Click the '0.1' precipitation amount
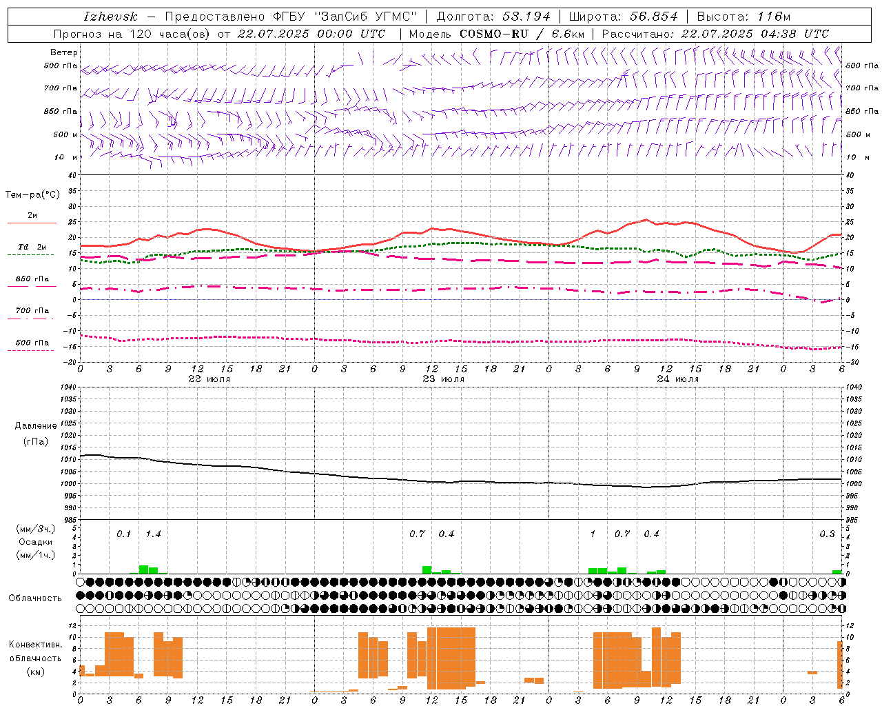Image resolution: width=882 pixels, height=706 pixels. [123, 534]
